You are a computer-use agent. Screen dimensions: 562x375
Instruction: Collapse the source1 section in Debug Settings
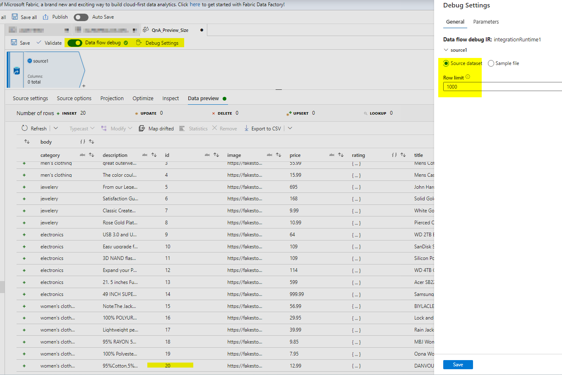coord(446,50)
